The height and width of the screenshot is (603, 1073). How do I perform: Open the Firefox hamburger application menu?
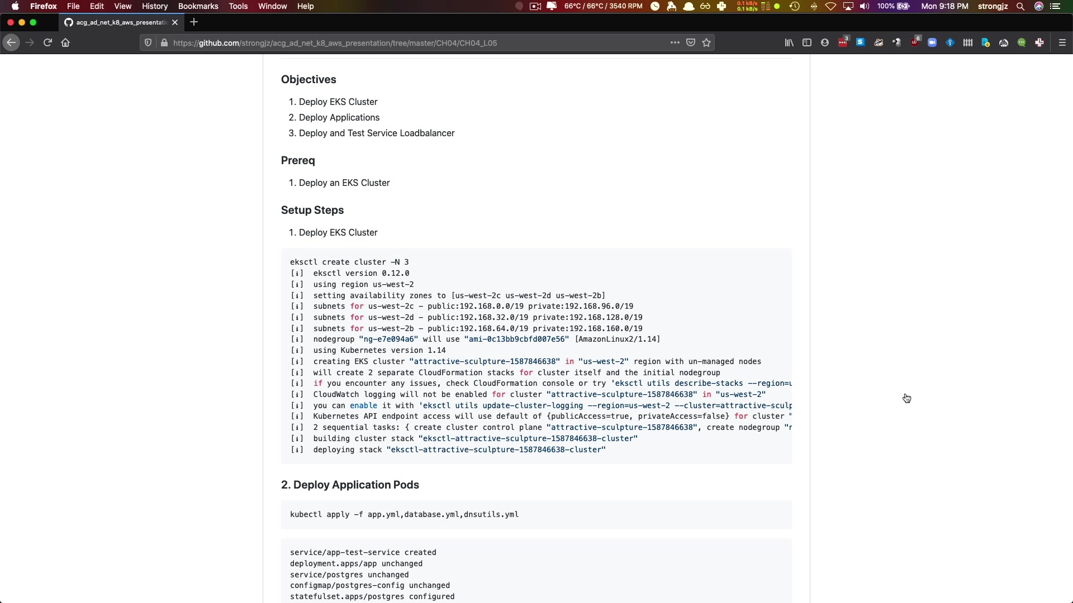1062,42
